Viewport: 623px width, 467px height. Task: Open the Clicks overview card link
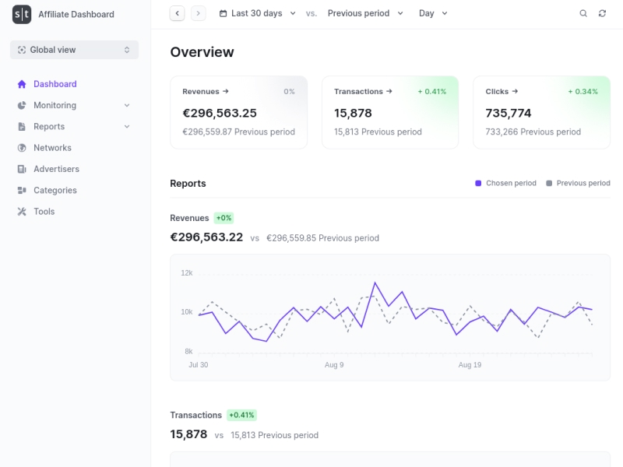point(502,91)
